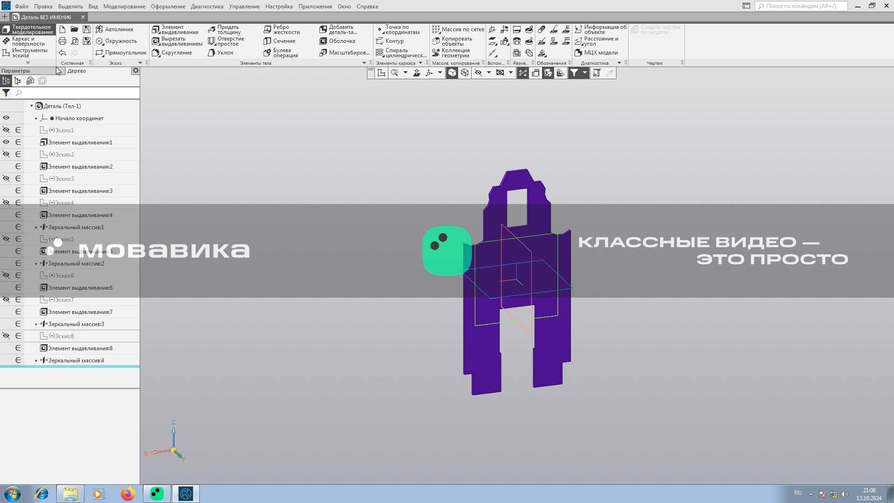Open the Windows Start menu

coord(12,494)
